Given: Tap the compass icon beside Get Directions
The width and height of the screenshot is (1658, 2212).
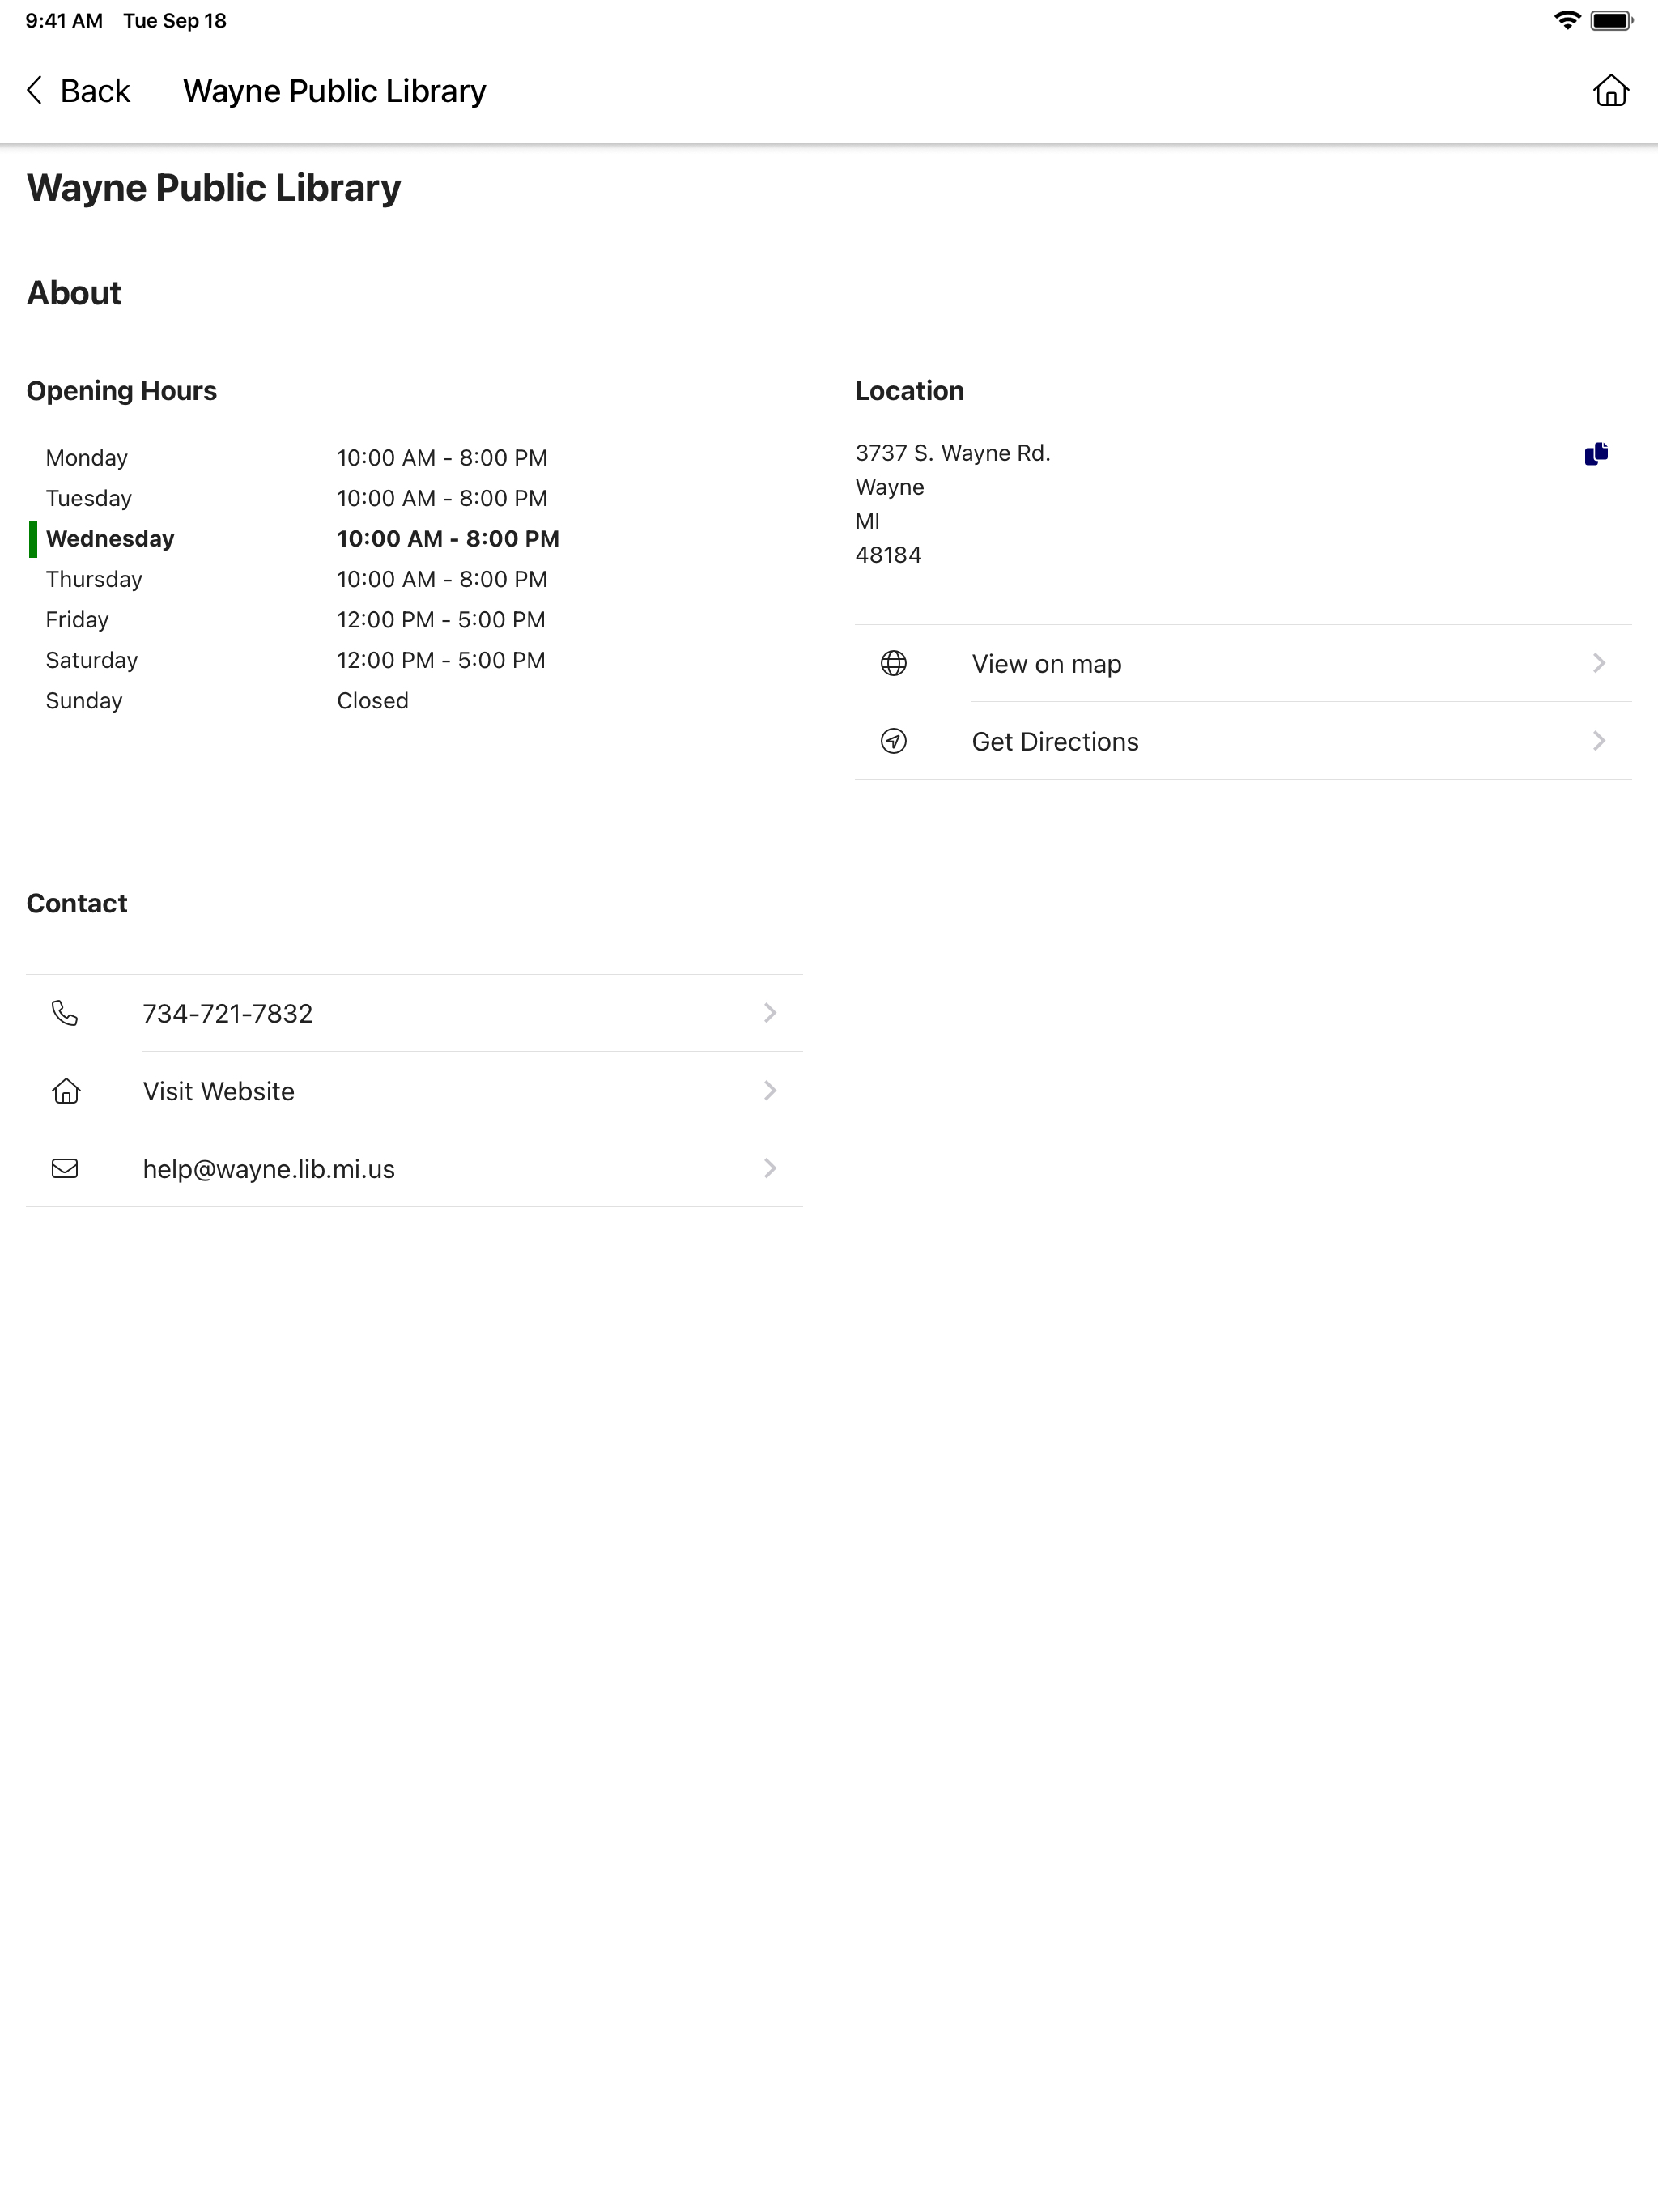Looking at the screenshot, I should point(893,741).
